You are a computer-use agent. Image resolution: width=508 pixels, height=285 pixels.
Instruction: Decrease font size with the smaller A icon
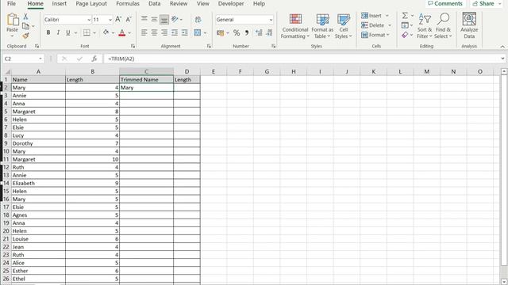(x=129, y=19)
